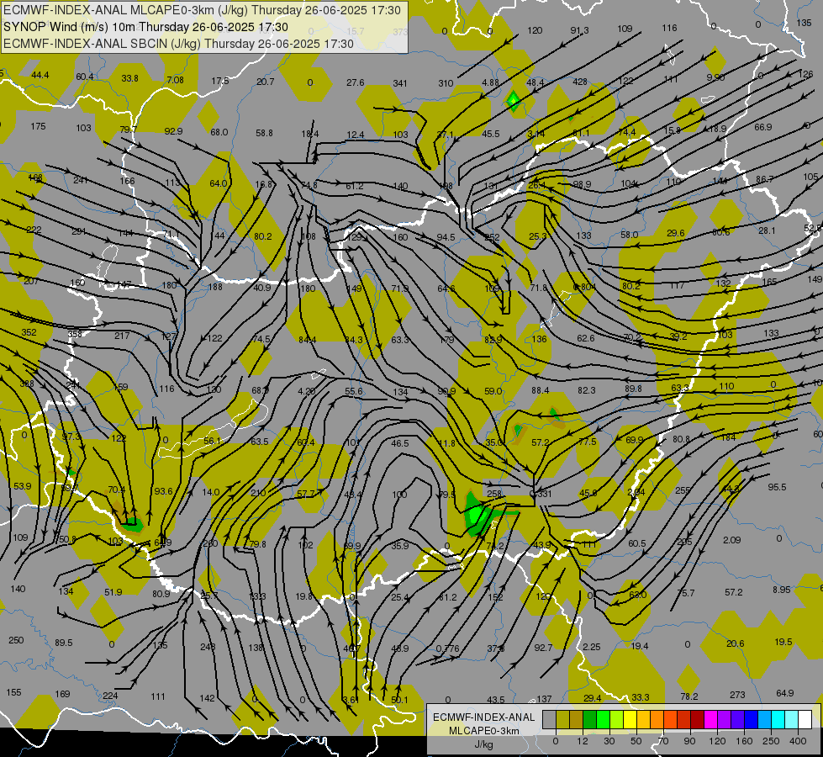Select the SYNOP Wind 10m header line

(146, 27)
